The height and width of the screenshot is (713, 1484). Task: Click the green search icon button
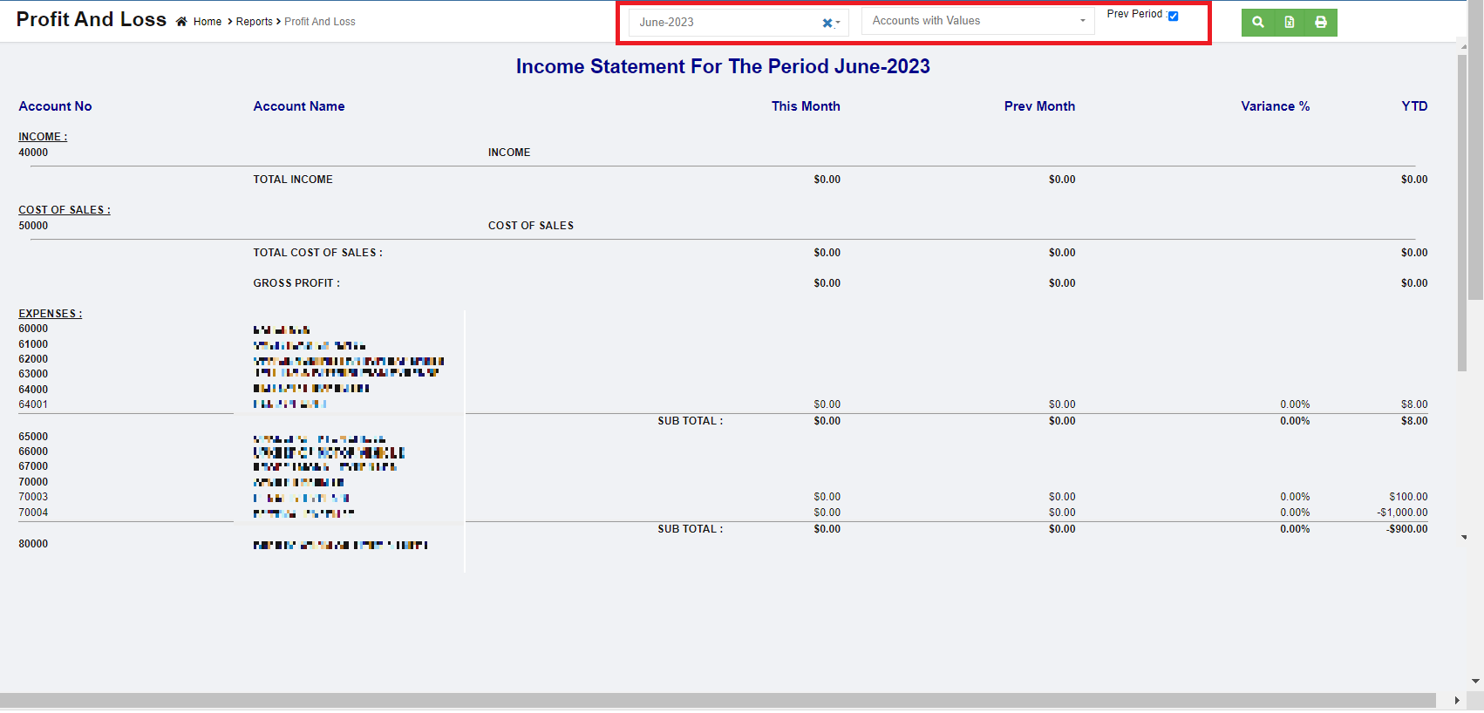[1257, 23]
